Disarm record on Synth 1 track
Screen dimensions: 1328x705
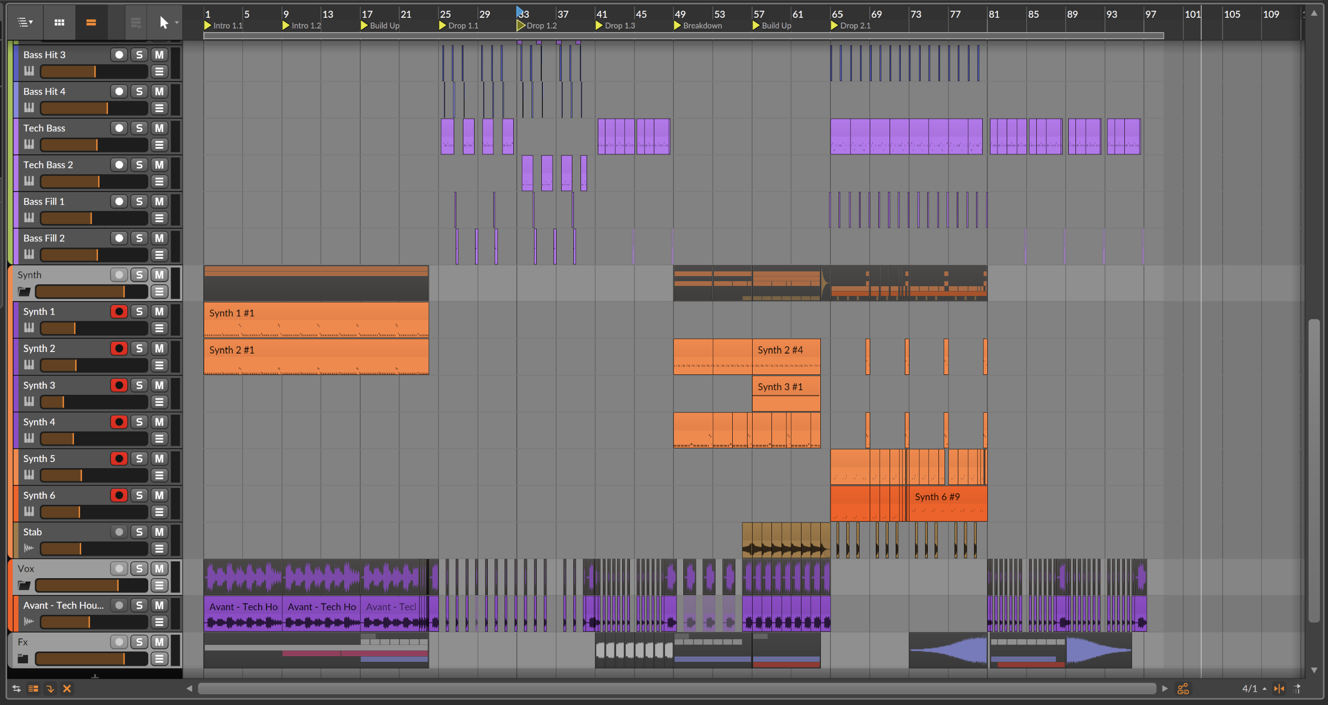point(119,312)
